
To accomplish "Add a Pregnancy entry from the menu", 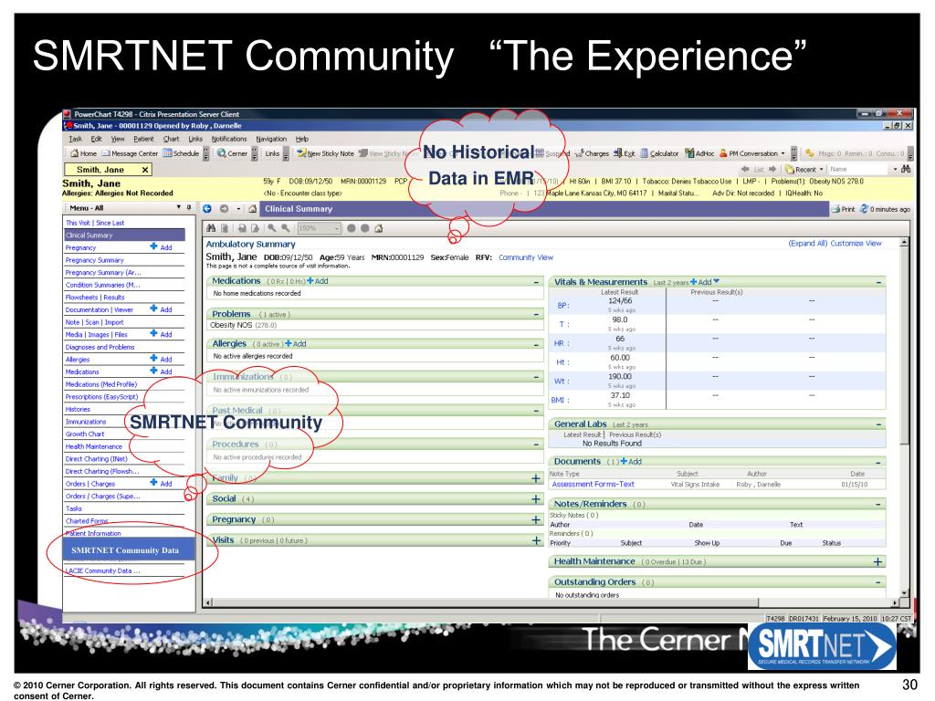I will (161, 246).
